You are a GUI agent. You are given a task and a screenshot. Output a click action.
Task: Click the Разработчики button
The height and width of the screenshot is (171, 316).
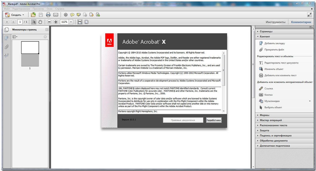214,120
